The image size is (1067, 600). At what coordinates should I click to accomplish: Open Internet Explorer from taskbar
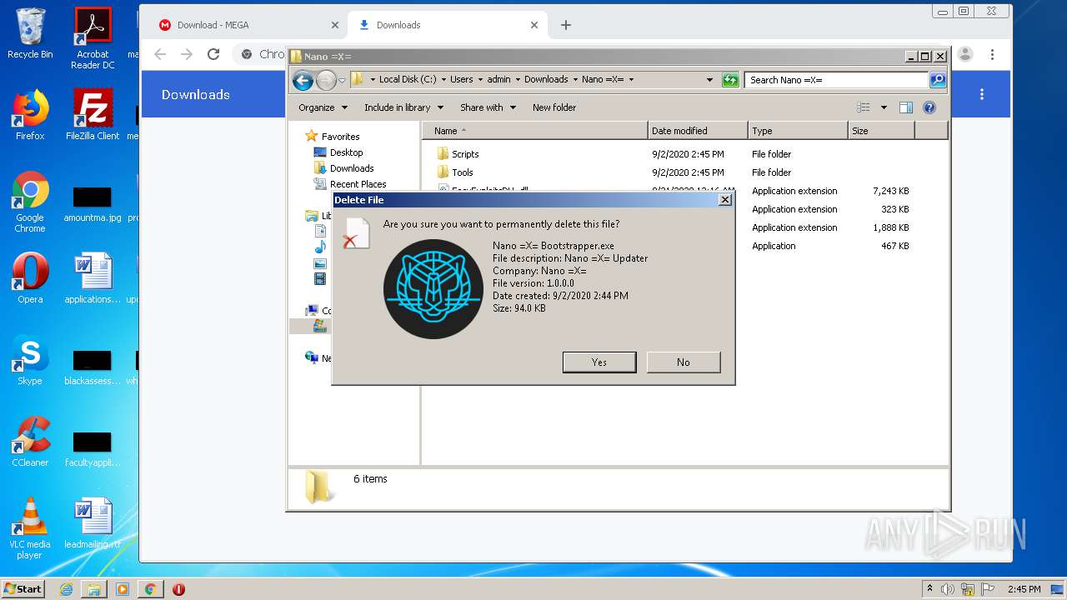pos(66,589)
